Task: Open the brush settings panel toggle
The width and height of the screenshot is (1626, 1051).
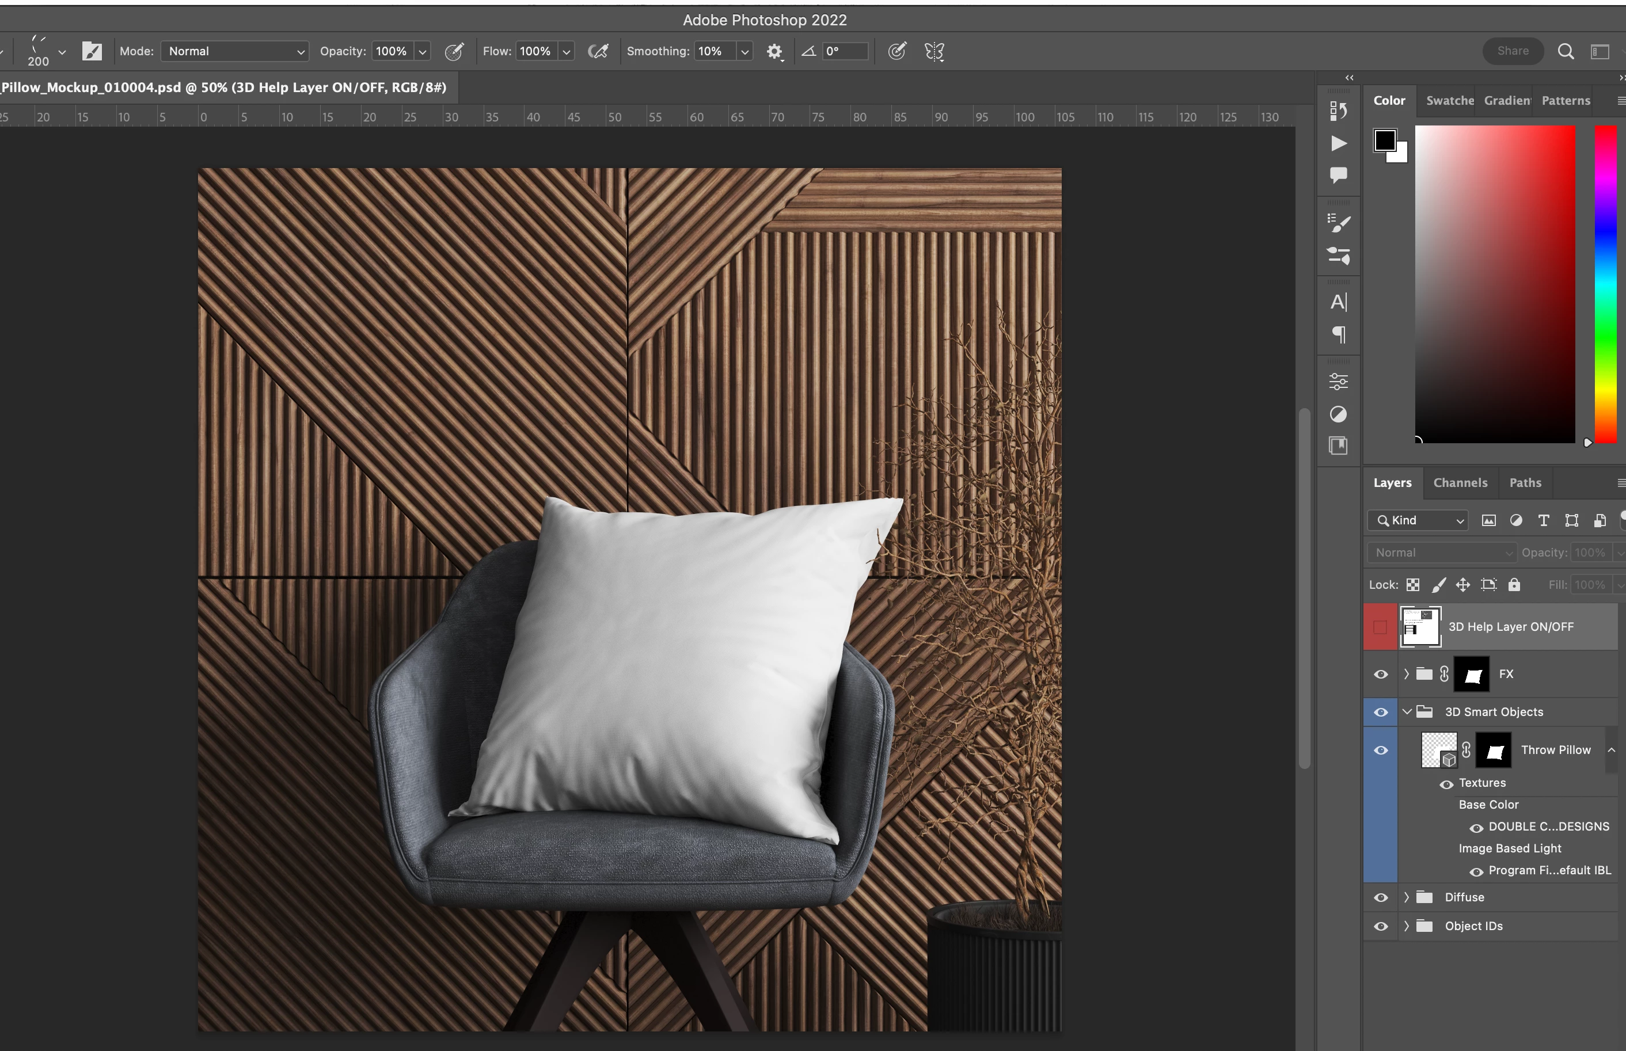Action: (92, 51)
